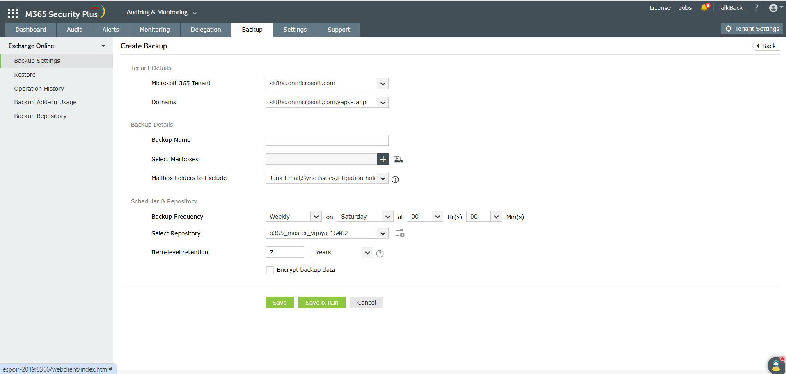Focus the Item-level retention number field
Viewport: 786px width, 374px height.
pos(285,252)
